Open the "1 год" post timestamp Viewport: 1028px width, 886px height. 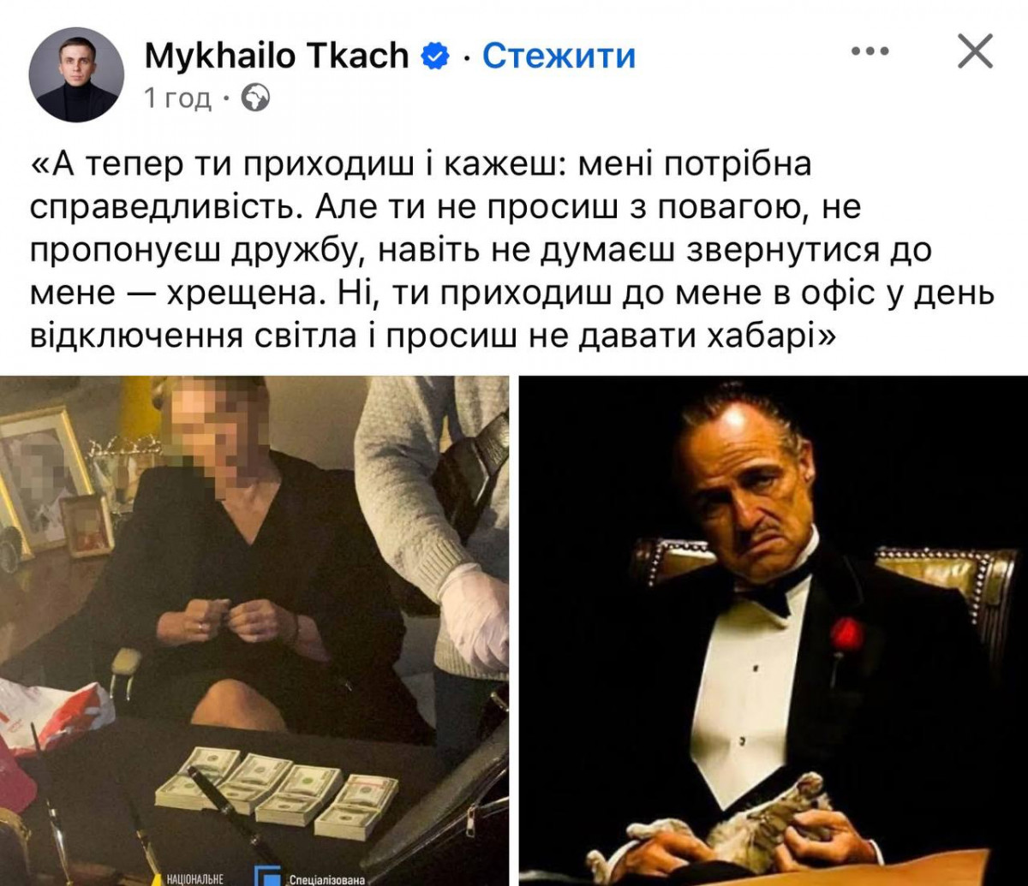(177, 99)
